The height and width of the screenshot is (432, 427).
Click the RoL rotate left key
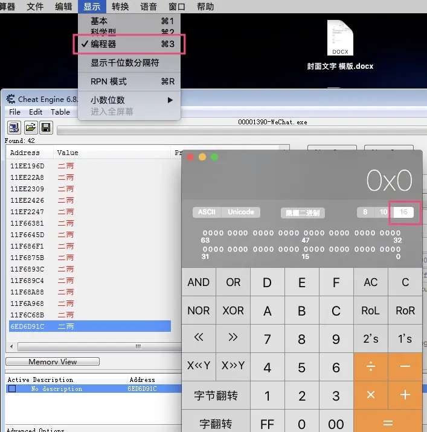point(371,311)
